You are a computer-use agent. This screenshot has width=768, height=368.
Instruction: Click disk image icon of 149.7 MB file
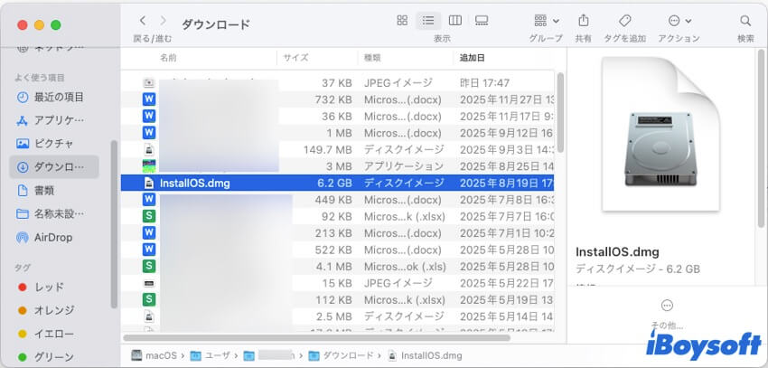click(148, 149)
